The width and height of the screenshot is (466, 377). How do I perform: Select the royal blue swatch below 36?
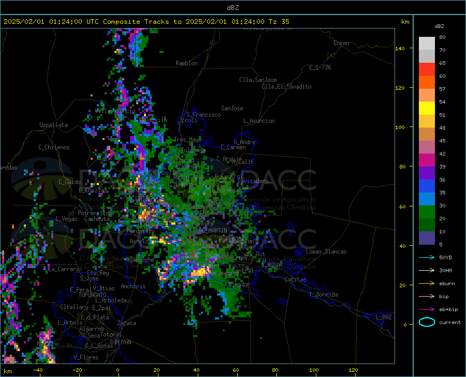[427, 186]
